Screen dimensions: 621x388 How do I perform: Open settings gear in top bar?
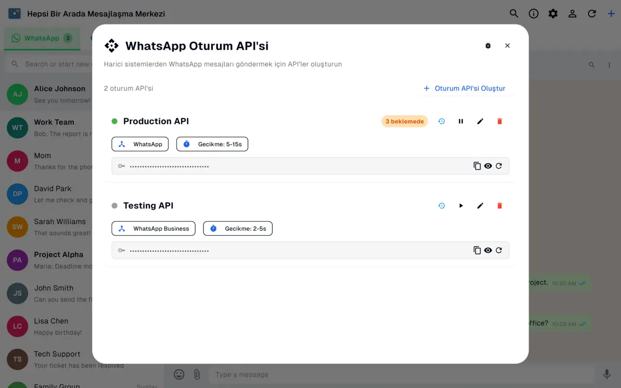tap(553, 14)
